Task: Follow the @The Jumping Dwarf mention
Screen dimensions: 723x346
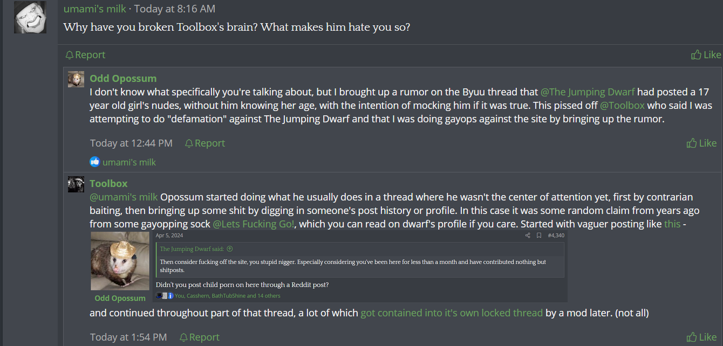Action: (588, 92)
